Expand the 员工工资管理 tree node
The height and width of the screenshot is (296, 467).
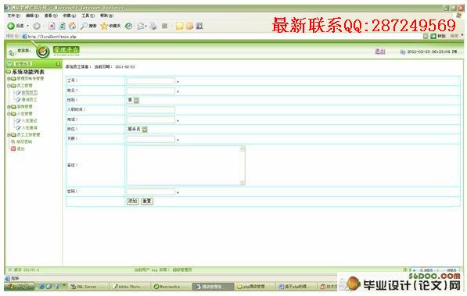[9, 135]
